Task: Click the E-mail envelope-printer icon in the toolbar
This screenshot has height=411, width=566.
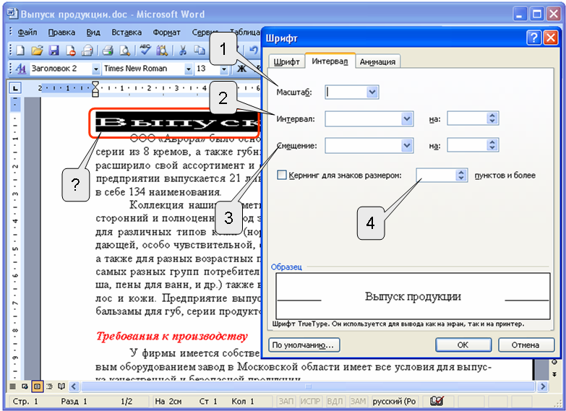Action: tap(87, 50)
